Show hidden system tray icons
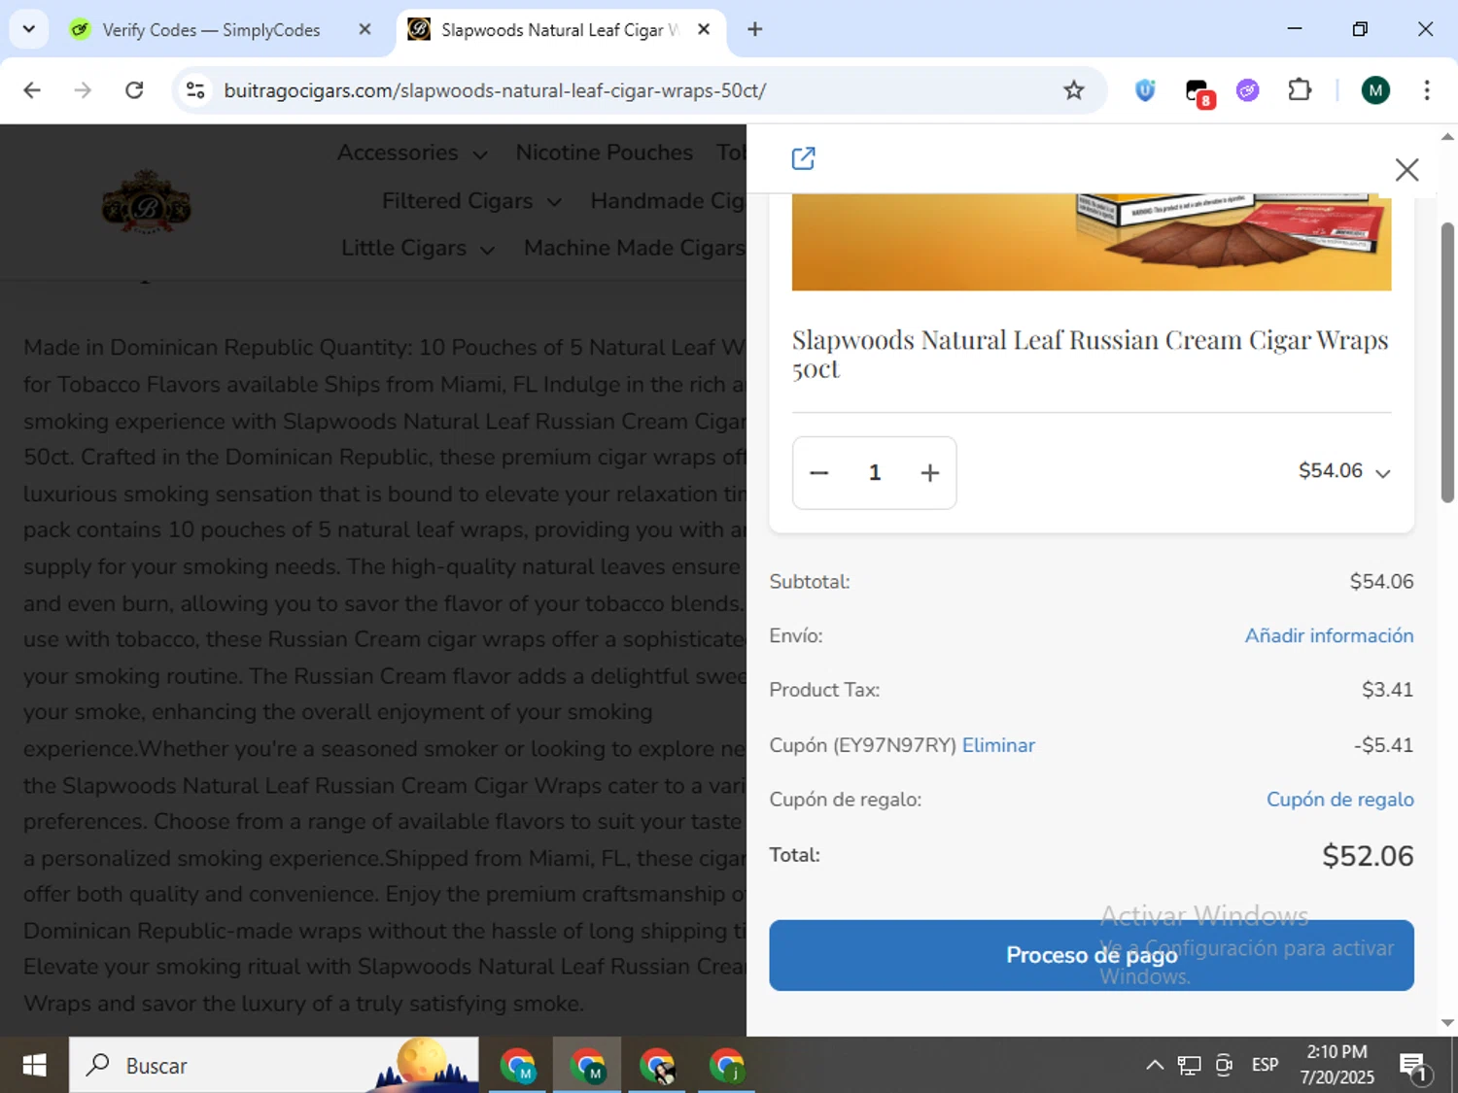This screenshot has height=1093, width=1458. [x=1155, y=1066]
